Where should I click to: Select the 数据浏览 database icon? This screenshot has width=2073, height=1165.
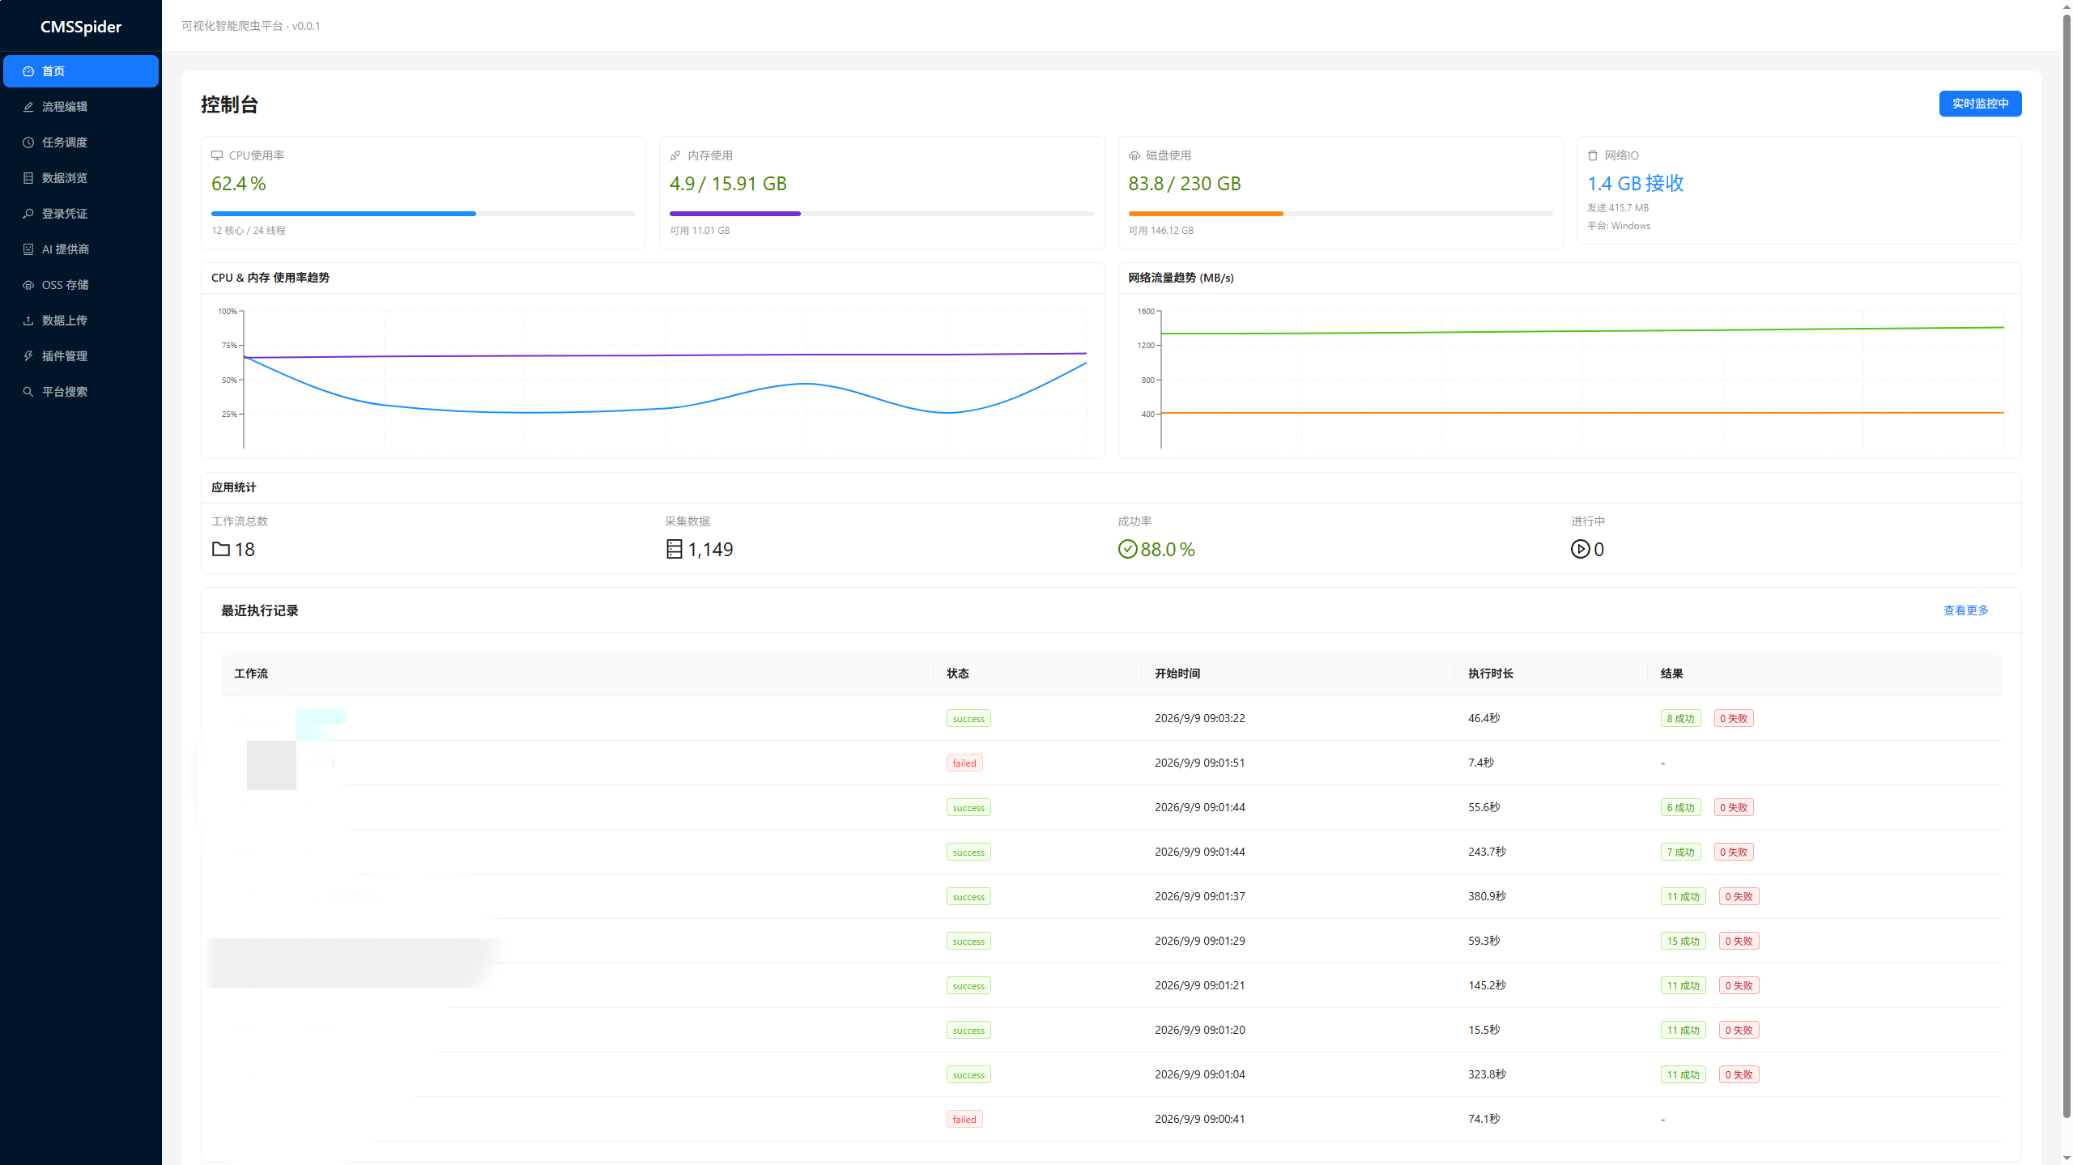(x=28, y=178)
